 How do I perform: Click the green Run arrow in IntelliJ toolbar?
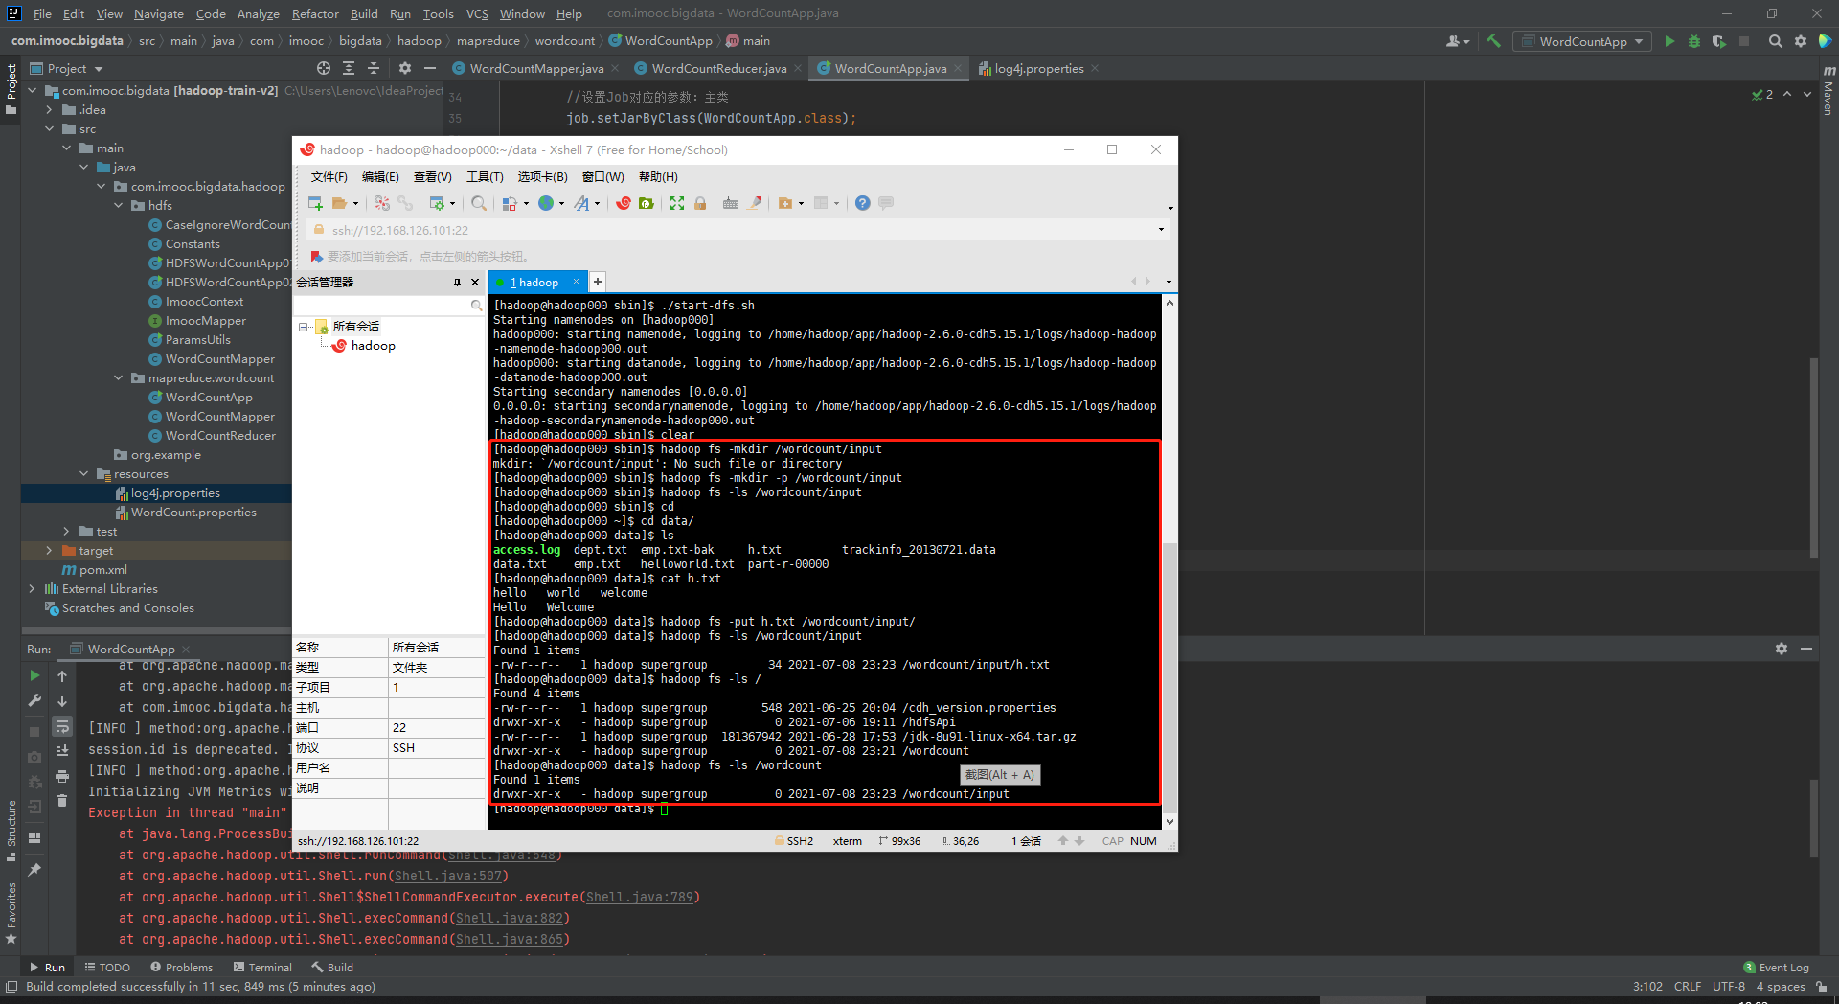[1669, 41]
